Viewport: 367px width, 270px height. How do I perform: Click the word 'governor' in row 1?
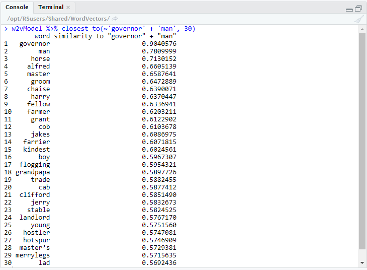(35, 44)
